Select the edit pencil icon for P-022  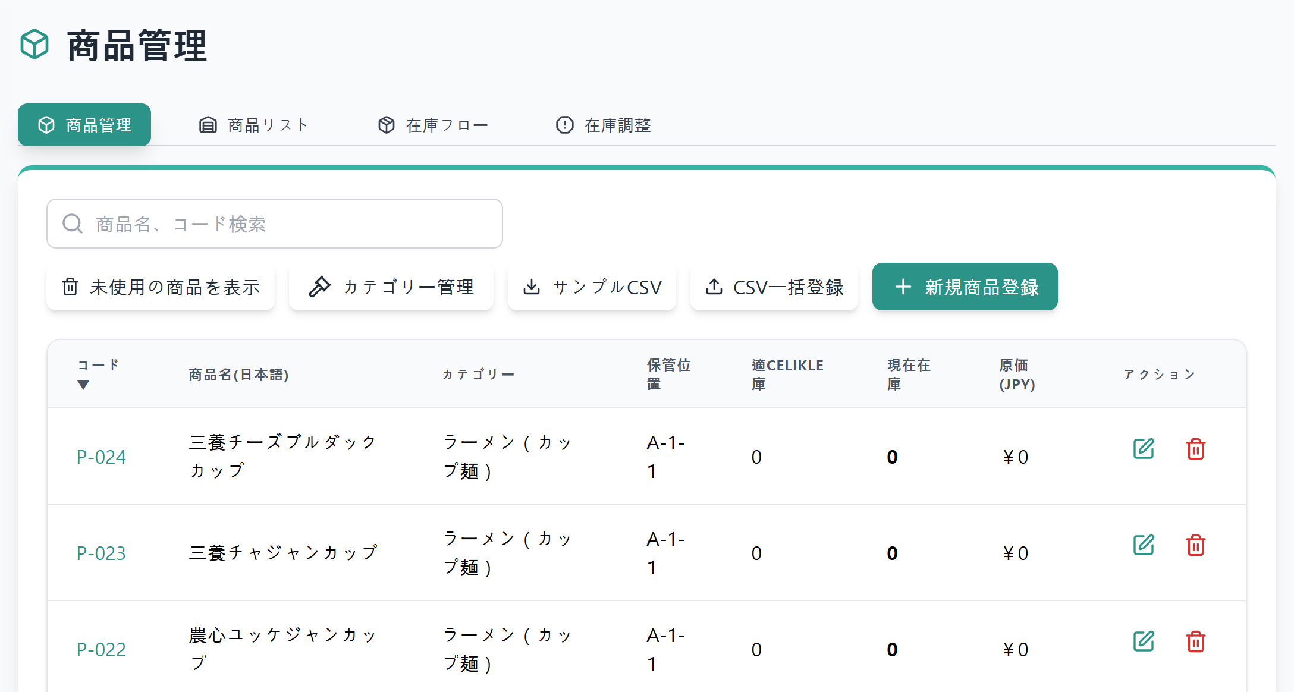[x=1144, y=641]
